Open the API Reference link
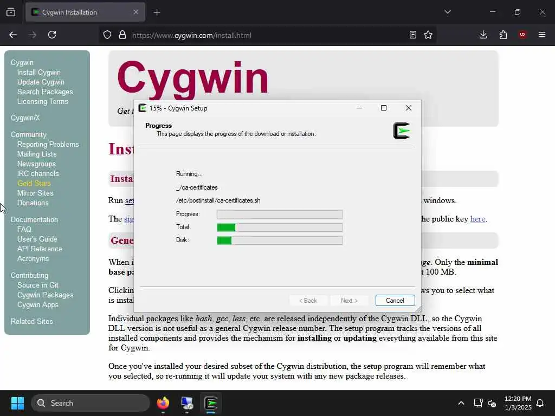 [x=40, y=249]
